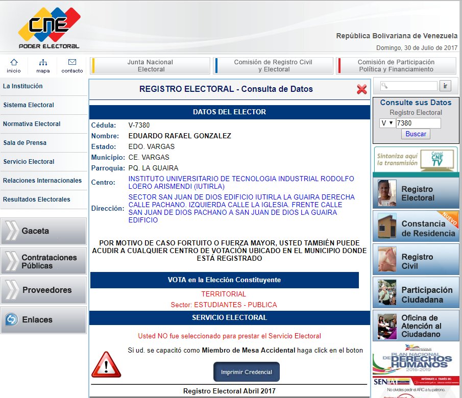This screenshot has height=398, width=462.
Task: Open the Registro Civil banner
Action: click(416, 259)
